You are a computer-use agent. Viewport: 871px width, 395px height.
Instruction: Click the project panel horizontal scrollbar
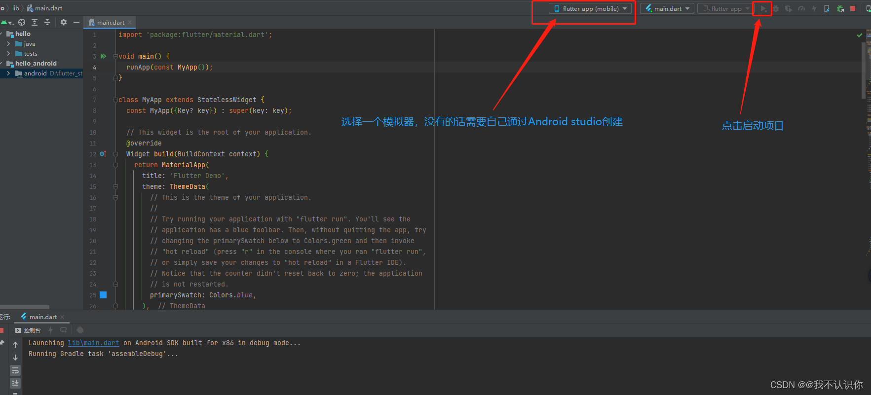pos(25,307)
